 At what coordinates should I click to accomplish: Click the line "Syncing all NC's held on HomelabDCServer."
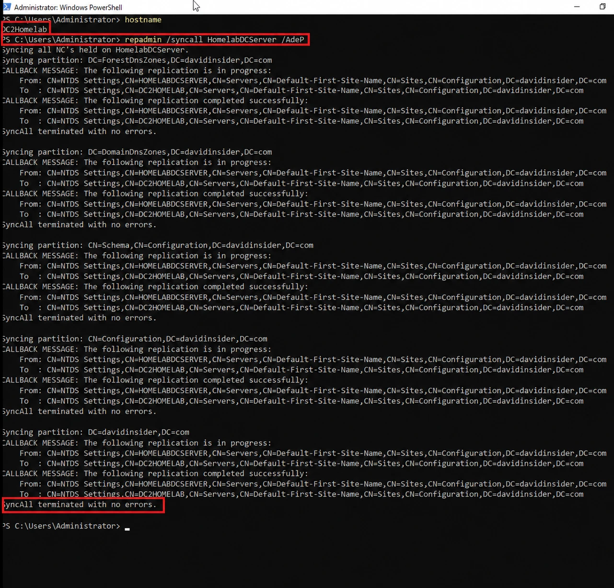(95, 50)
